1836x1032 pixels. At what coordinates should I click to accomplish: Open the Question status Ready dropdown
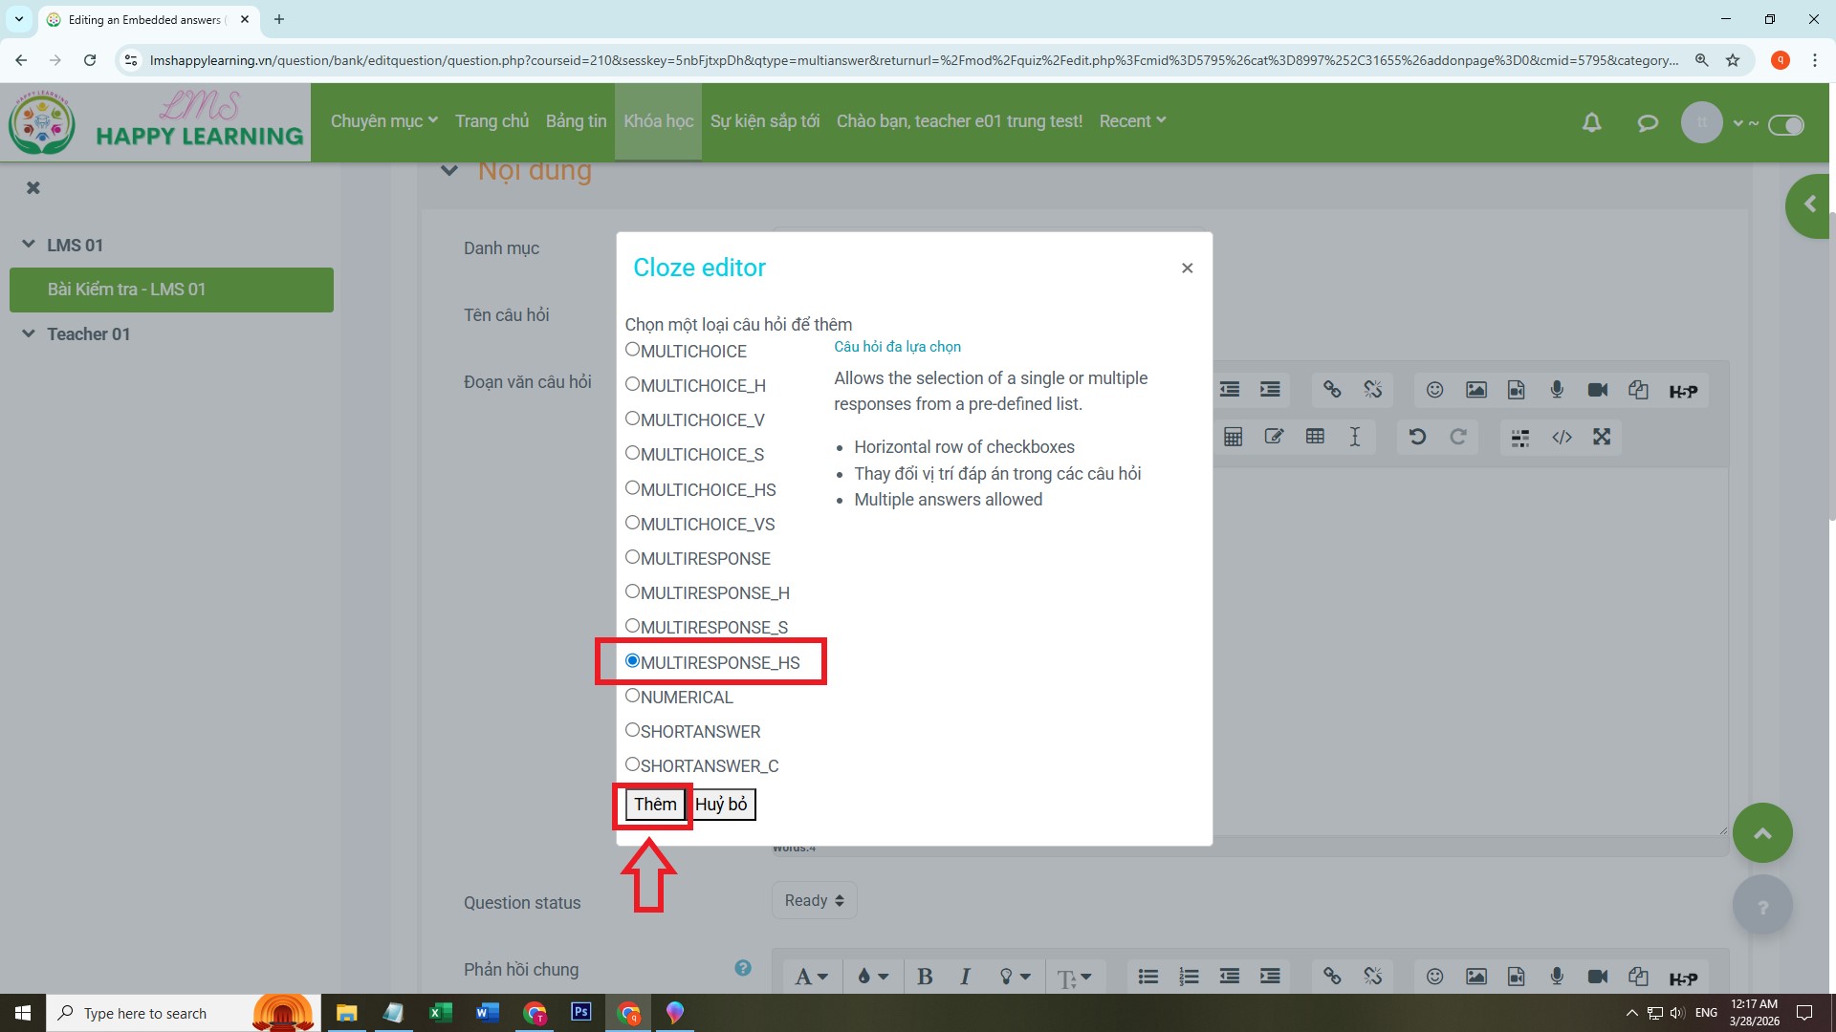click(x=814, y=900)
